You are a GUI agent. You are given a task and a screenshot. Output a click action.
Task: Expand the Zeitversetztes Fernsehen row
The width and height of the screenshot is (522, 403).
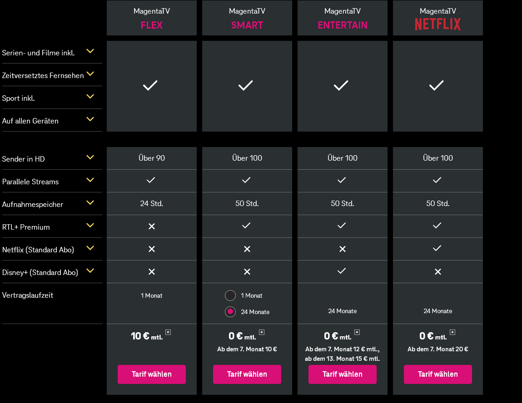click(x=90, y=74)
